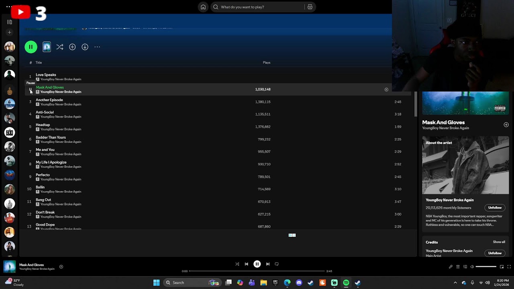Skip to the next track
This screenshot has height=289, width=514.
pyautogui.click(x=268, y=264)
